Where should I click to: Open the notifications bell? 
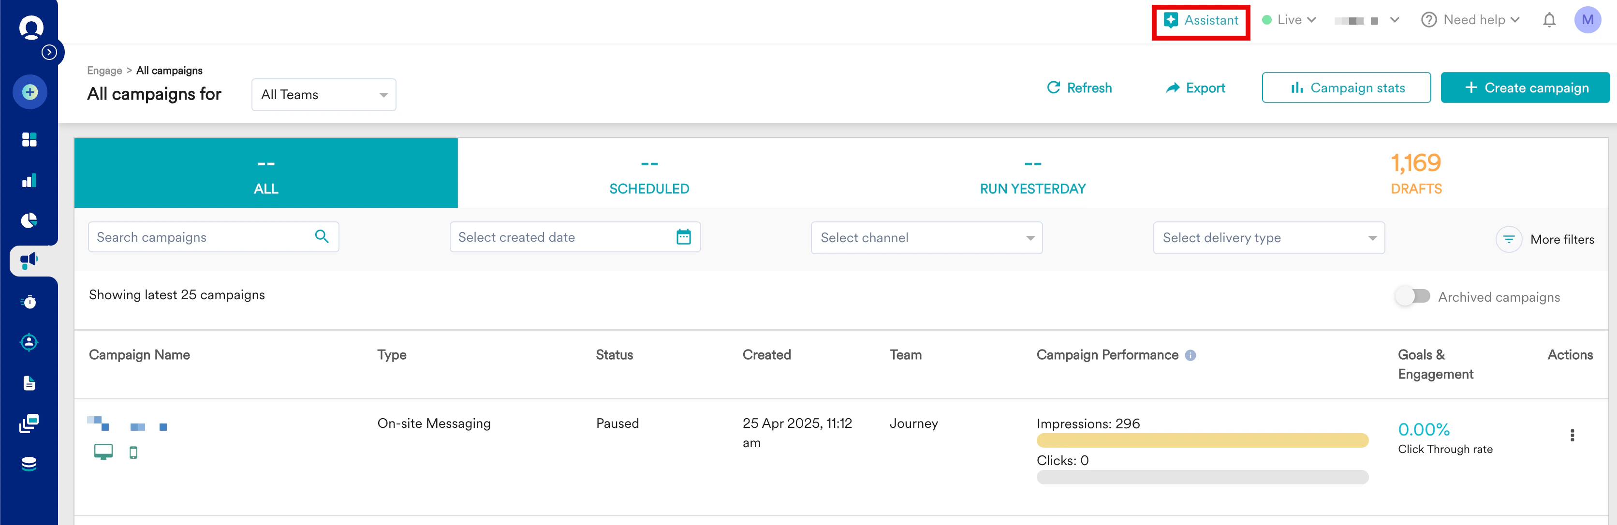(x=1549, y=20)
